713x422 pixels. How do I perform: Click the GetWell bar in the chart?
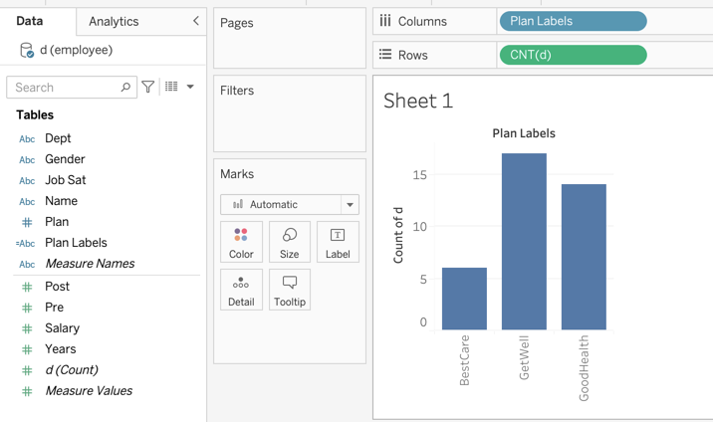click(524, 242)
